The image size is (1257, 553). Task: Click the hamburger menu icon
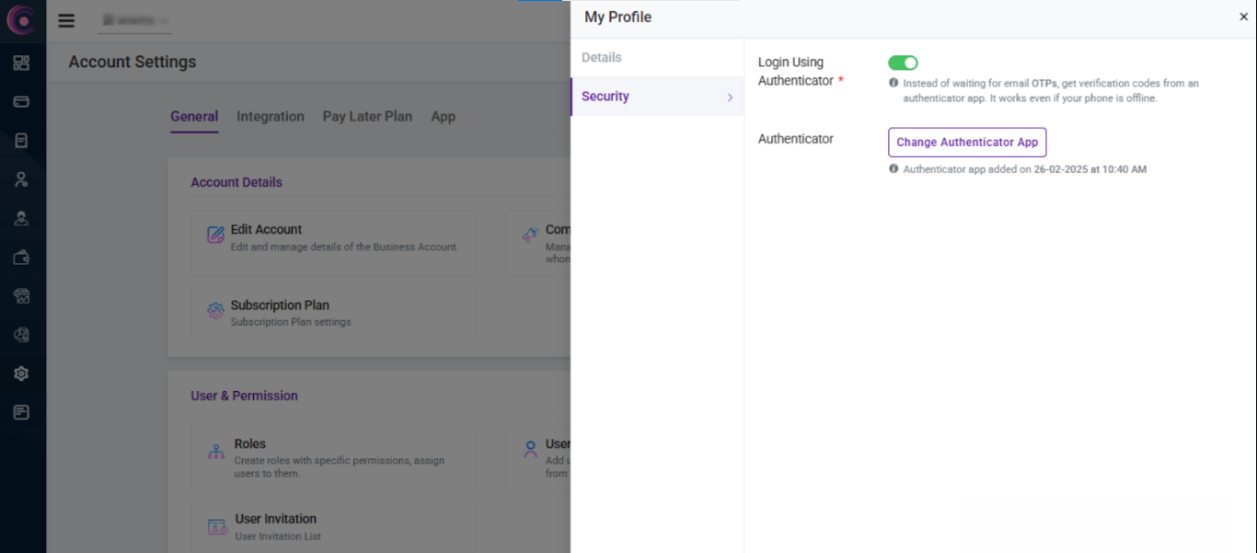pyautogui.click(x=66, y=20)
